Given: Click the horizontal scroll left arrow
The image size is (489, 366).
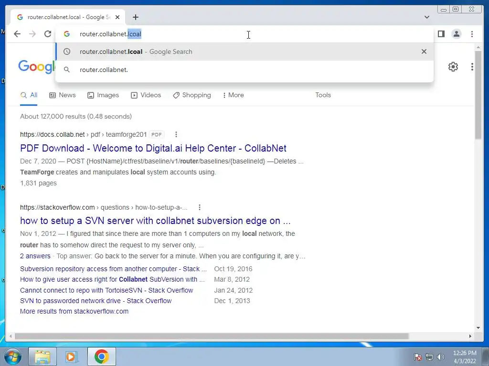Looking at the screenshot, I should tap(11, 336).
